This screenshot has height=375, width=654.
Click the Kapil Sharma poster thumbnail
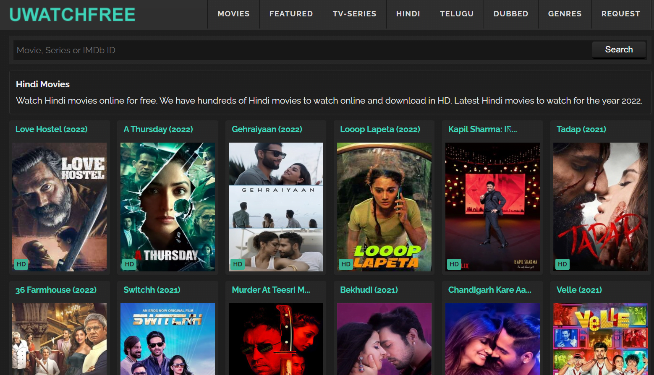(x=492, y=207)
